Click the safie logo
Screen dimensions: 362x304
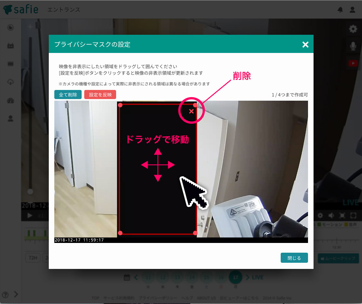20,9
